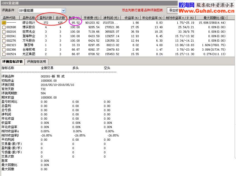Select the 世荣兆业 row name
Screen dimensions: 236x176
point(29,32)
